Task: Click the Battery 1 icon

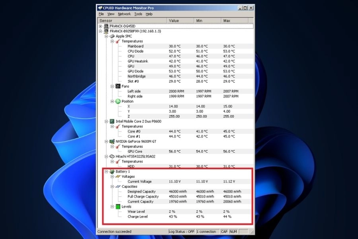Action: click(x=112, y=172)
